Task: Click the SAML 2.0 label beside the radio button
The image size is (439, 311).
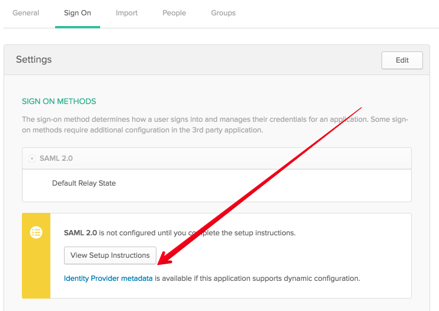Action: [x=56, y=158]
